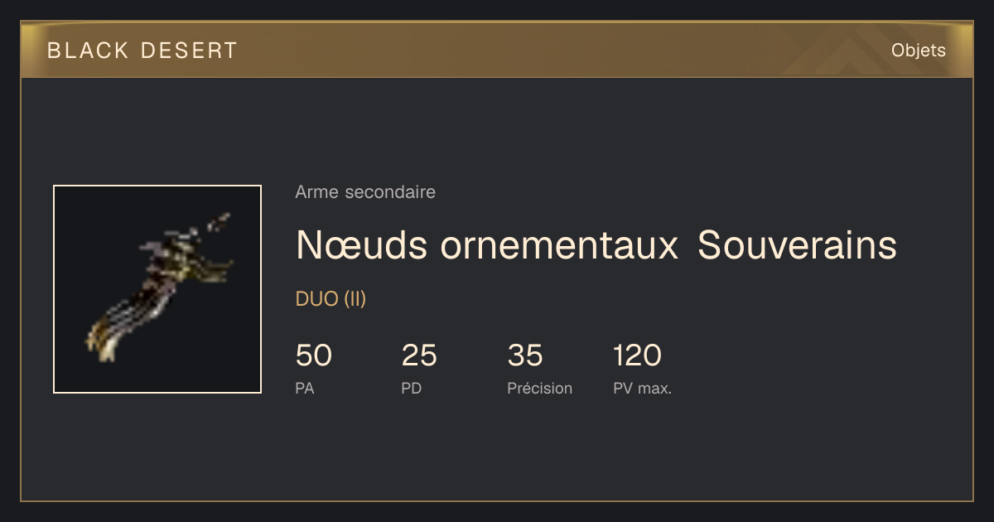Click the PA value 50
This screenshot has height=522, width=994.
click(x=314, y=355)
